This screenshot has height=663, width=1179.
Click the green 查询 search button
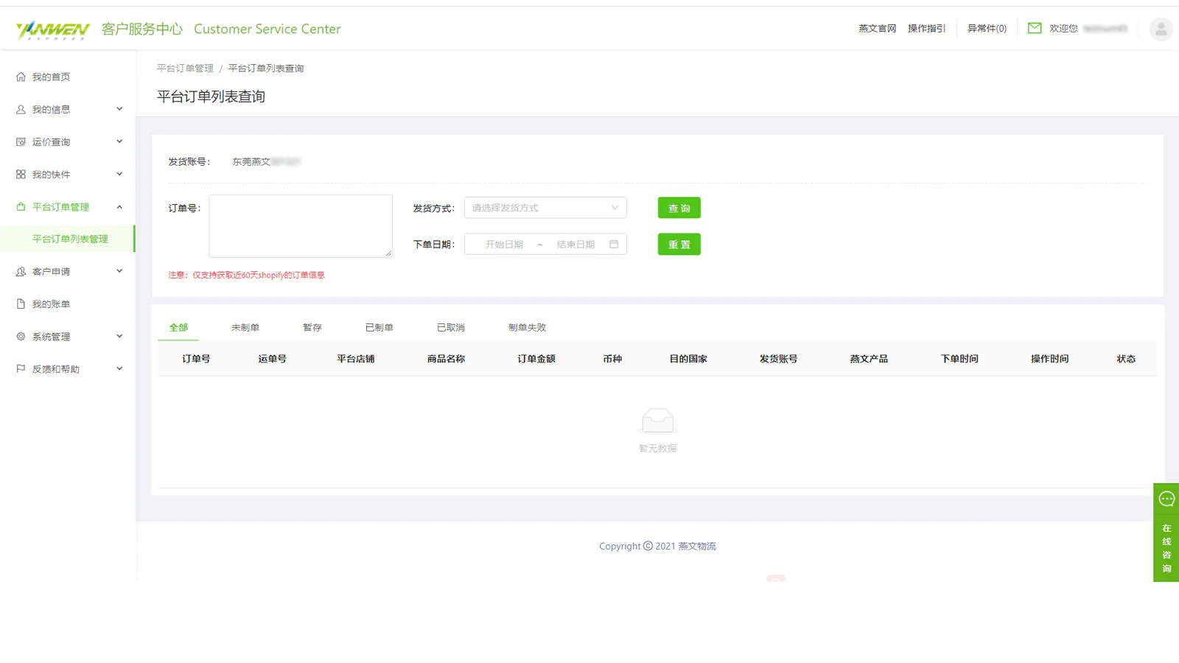pyautogui.click(x=679, y=208)
